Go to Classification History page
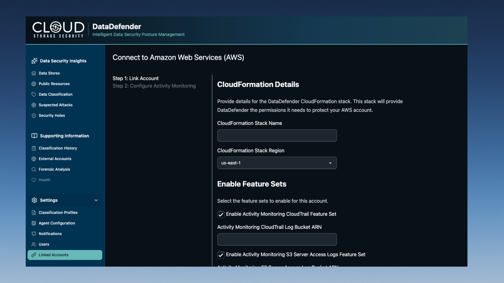Image resolution: width=504 pixels, height=283 pixels. coord(58,148)
